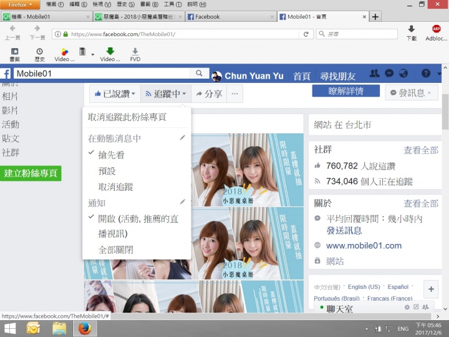Switch to the Facebook tab

231,17
